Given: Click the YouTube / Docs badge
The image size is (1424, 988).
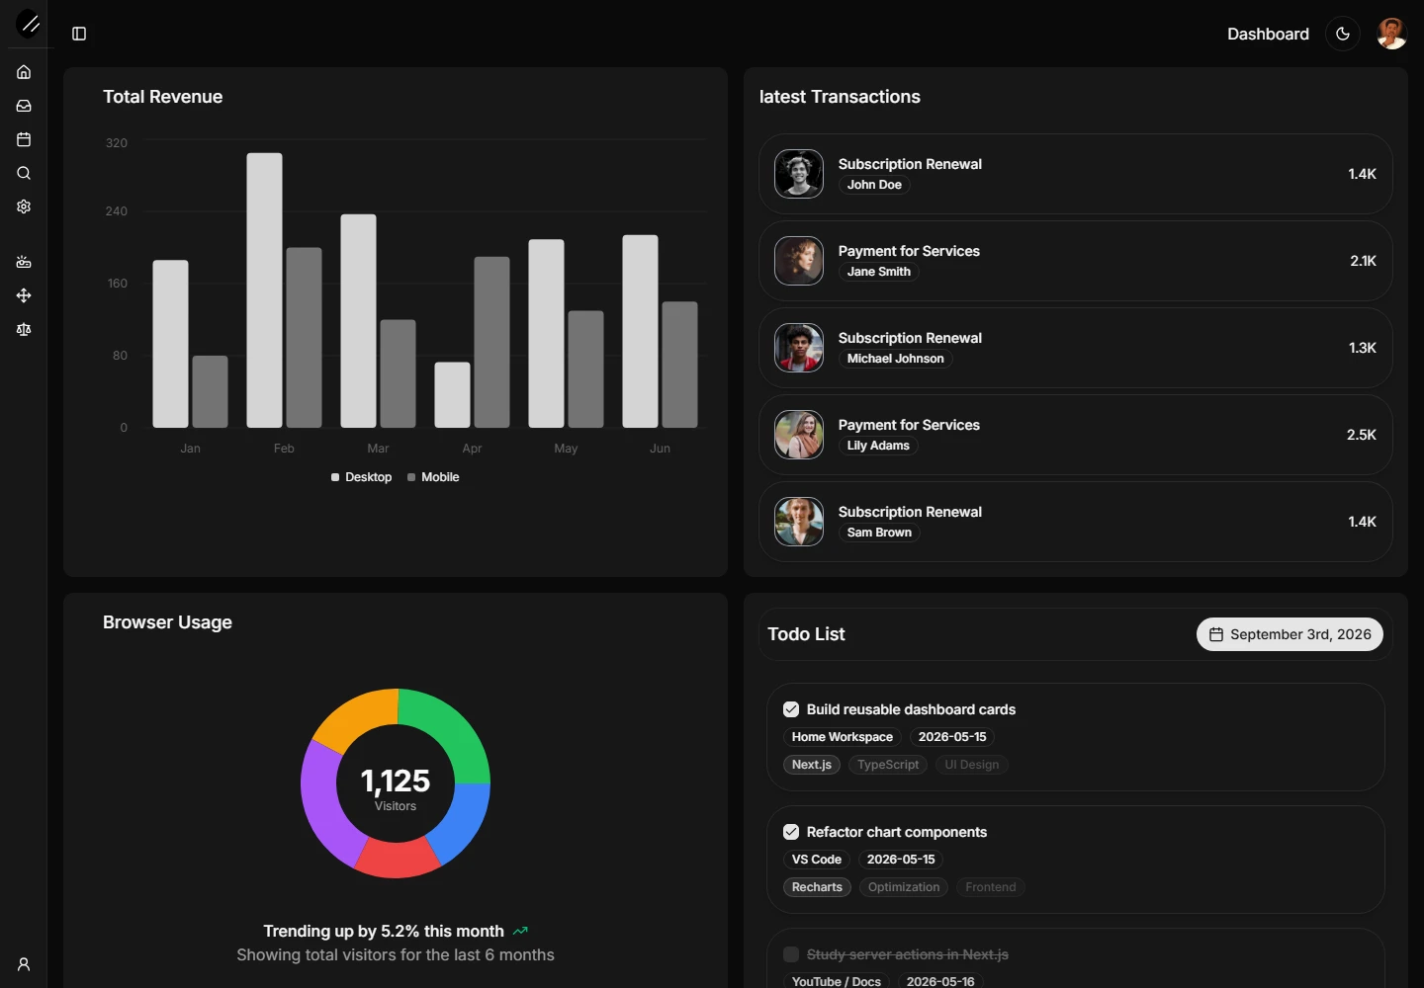Looking at the screenshot, I should coord(837,981).
